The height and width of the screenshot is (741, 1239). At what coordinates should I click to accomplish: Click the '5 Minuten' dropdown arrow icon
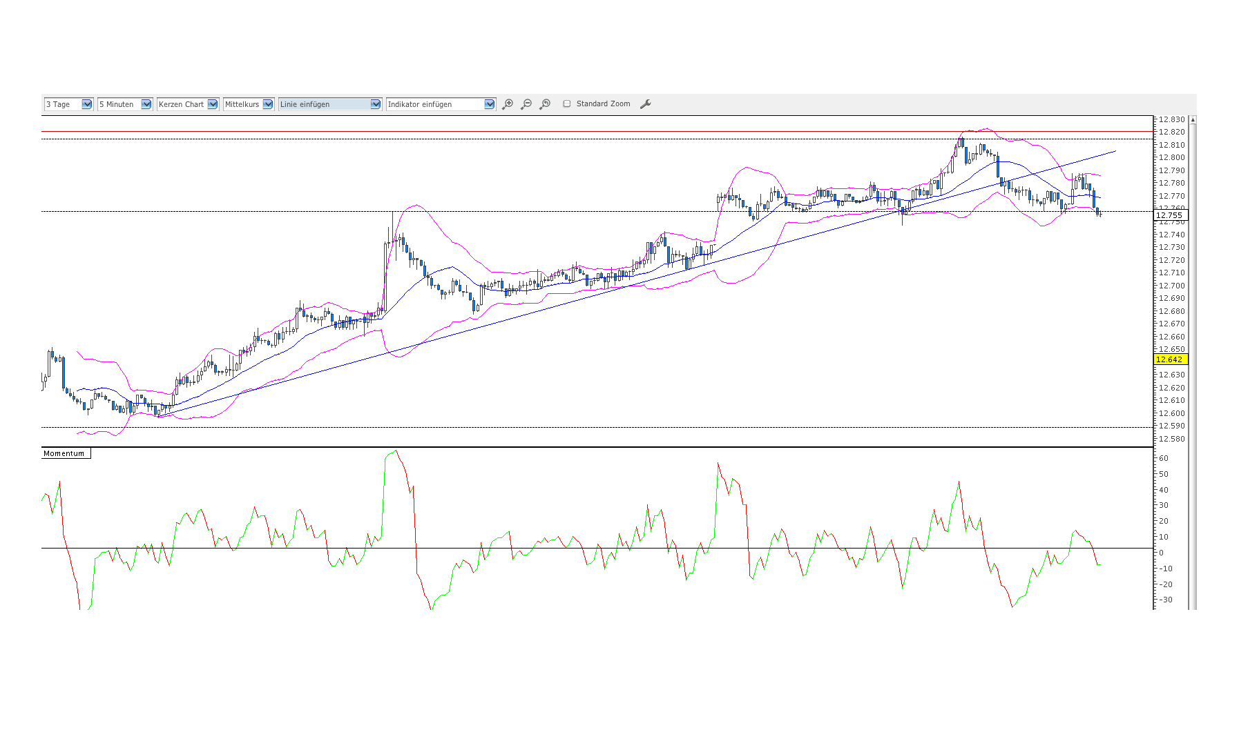tap(145, 104)
